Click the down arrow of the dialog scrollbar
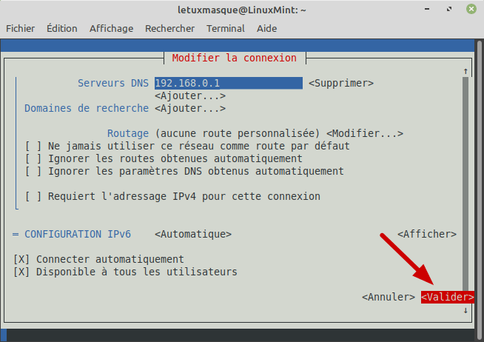Viewport: 484px width, 342px height. (x=465, y=310)
